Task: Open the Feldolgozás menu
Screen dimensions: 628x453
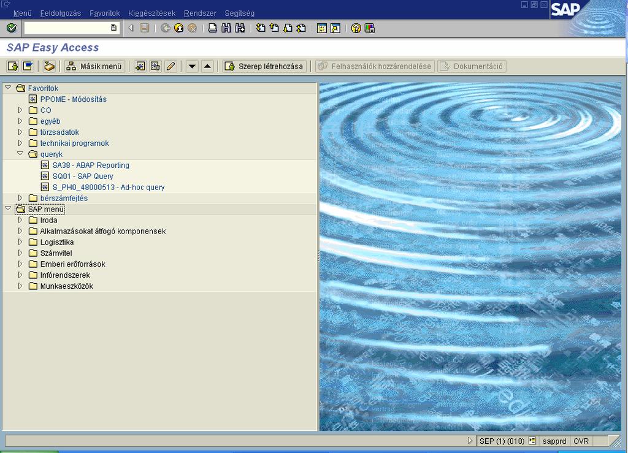Action: click(61, 13)
